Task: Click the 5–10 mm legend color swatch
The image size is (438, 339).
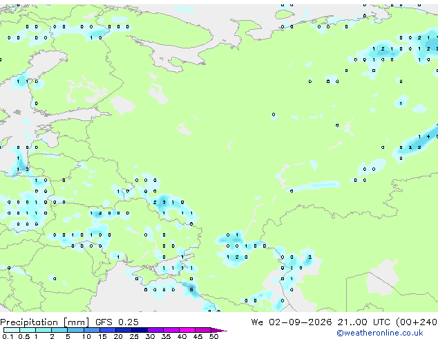Action: tap(76, 330)
